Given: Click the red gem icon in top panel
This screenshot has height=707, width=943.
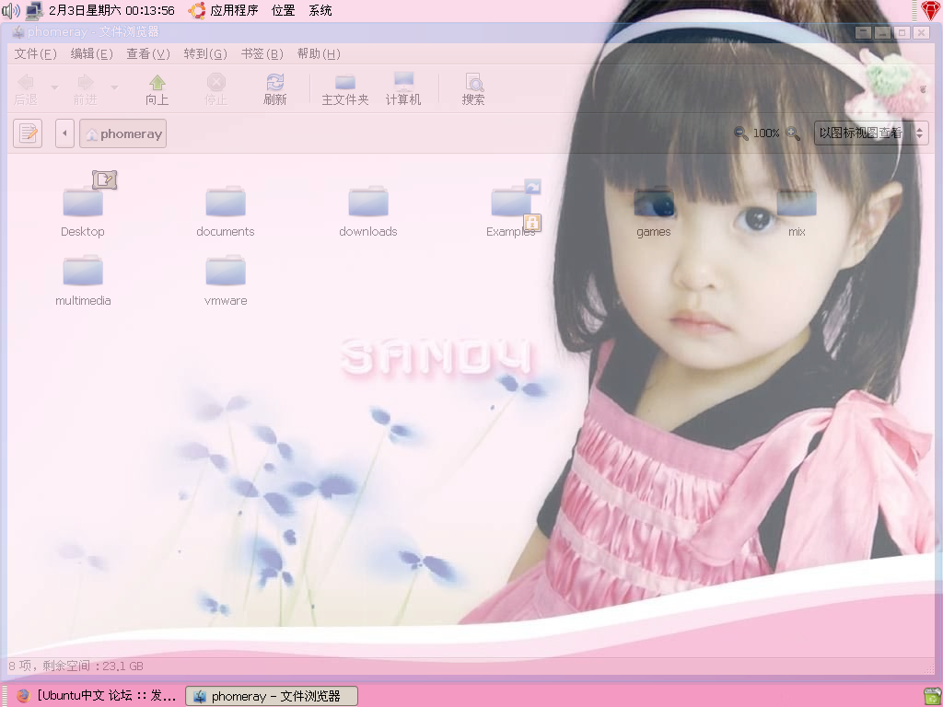Looking at the screenshot, I should pyautogui.click(x=932, y=10).
